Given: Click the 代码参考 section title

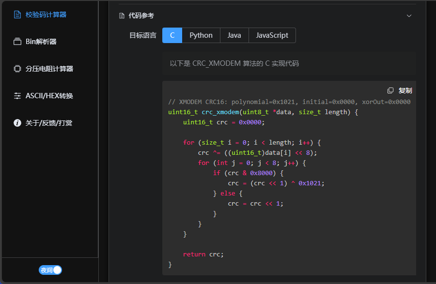Looking at the screenshot, I should [x=141, y=16].
